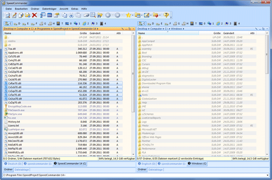Open the Hilfe menu
Screen dimensions: 272x180
(84, 9)
